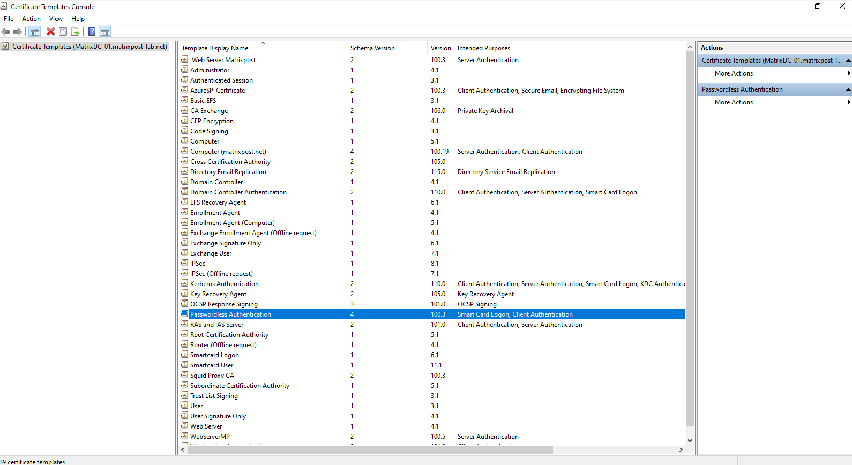Click the EFS Recovery Agent template icon
This screenshot has width=852, height=465.
185,202
